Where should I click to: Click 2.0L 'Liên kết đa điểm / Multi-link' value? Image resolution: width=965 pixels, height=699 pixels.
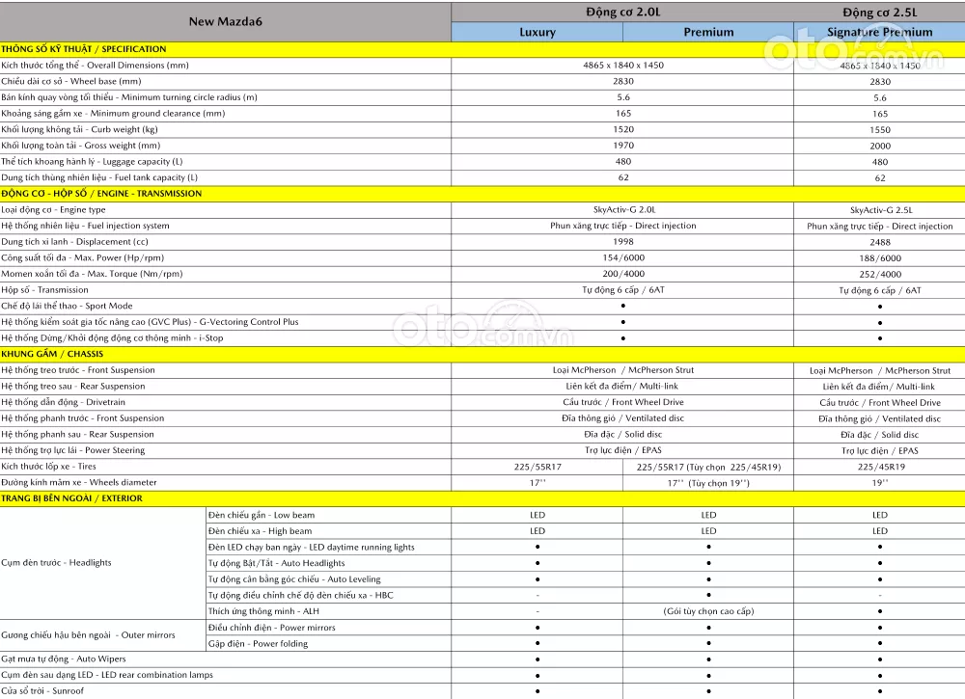click(x=622, y=386)
